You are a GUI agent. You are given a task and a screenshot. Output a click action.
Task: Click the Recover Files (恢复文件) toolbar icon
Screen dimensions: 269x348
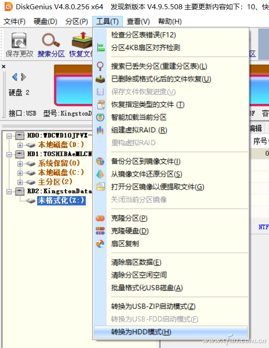click(x=81, y=40)
